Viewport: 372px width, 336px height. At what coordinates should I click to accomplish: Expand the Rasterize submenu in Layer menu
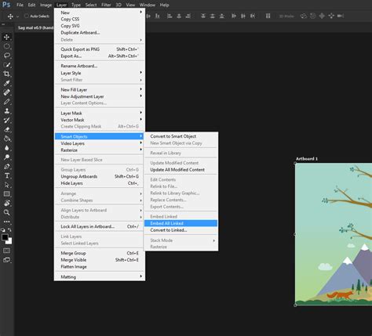(x=100, y=150)
